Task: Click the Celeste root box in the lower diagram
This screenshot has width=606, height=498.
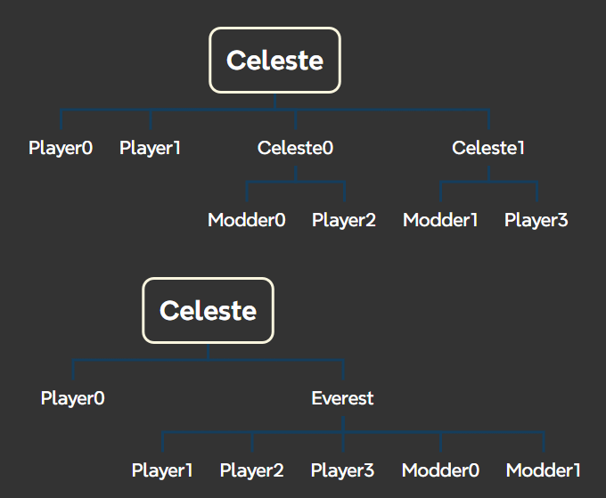Action: tap(208, 311)
